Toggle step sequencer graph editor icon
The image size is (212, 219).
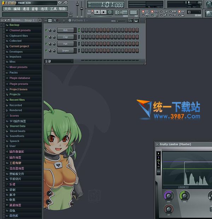click(x=130, y=21)
